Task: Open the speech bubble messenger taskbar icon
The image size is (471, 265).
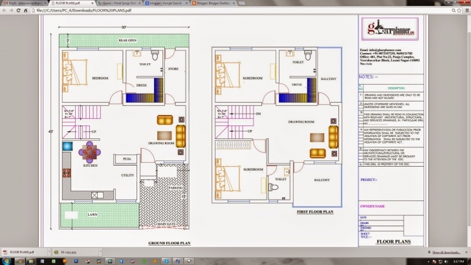Action: point(189,261)
